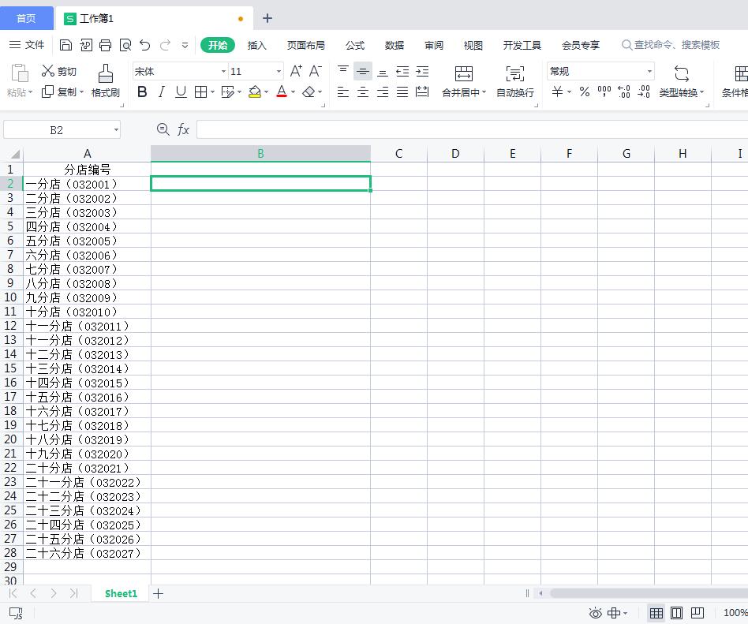Expand Copy (复制) options arrow

click(81, 92)
